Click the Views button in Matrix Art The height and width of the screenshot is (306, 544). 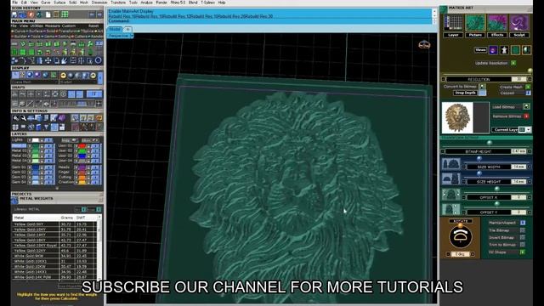[x=480, y=50]
